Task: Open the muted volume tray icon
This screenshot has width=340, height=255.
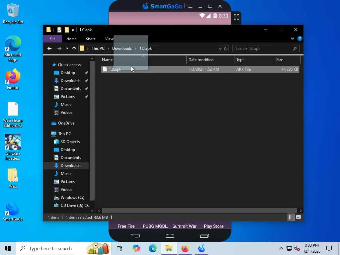Action: 297,248
